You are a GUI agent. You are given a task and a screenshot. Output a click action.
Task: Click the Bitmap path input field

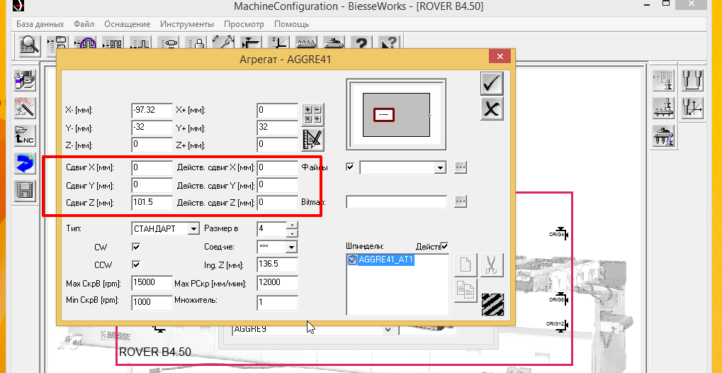[397, 202]
